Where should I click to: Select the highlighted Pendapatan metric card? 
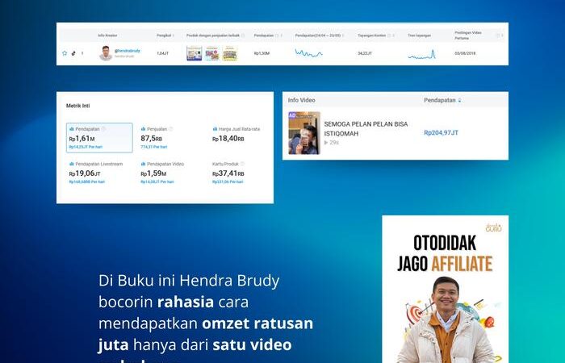point(99,138)
